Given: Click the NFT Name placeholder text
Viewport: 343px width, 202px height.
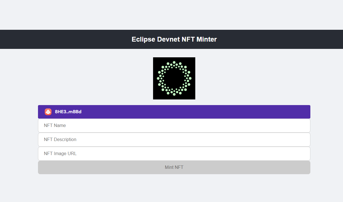Looking at the screenshot, I should (55, 126).
